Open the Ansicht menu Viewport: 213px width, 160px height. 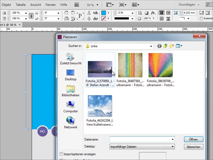tap(36, 5)
